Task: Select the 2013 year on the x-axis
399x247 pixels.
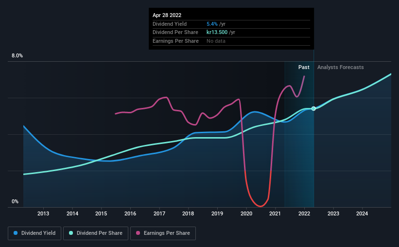Action: click(x=43, y=213)
